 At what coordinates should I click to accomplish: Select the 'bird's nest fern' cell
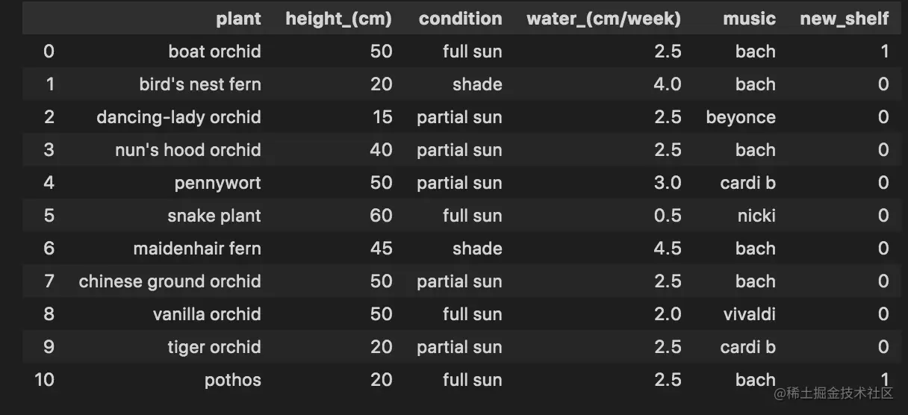click(x=199, y=84)
